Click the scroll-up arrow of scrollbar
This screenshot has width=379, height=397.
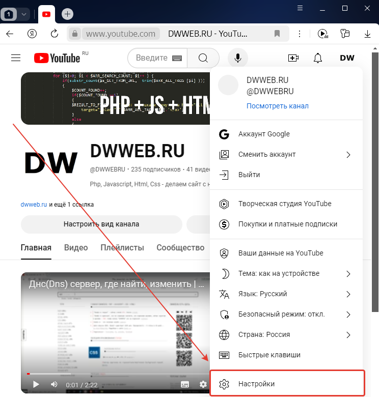(x=375, y=48)
